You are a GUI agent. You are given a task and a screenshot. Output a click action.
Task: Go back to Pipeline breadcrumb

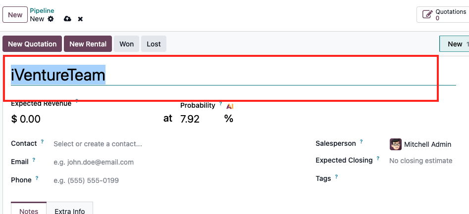point(42,11)
